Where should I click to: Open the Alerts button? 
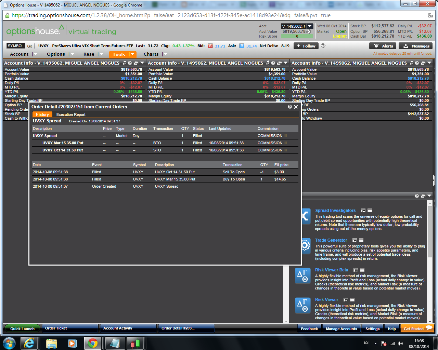(383, 46)
